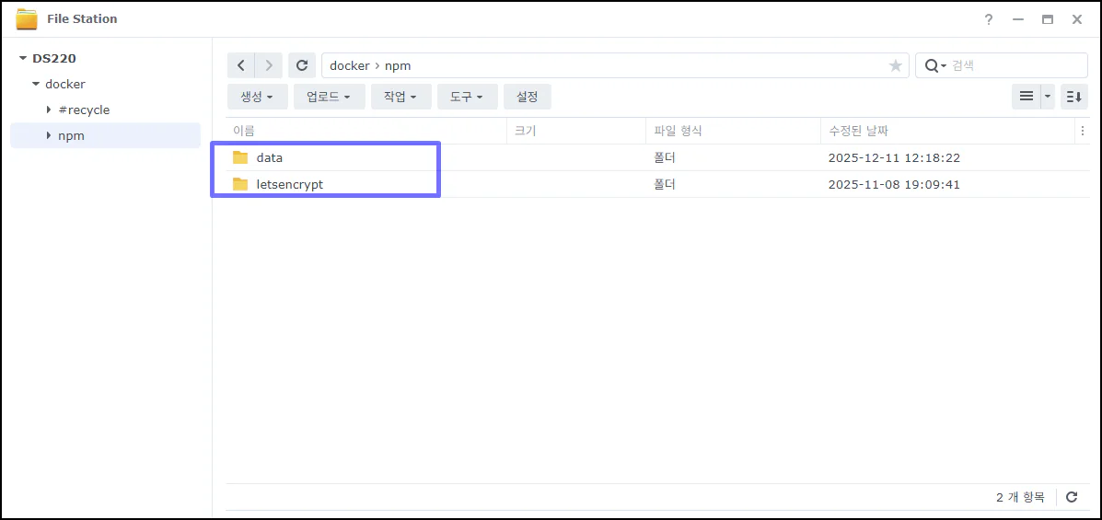Open the help question mark icon
The width and height of the screenshot is (1102, 520).
989,19
